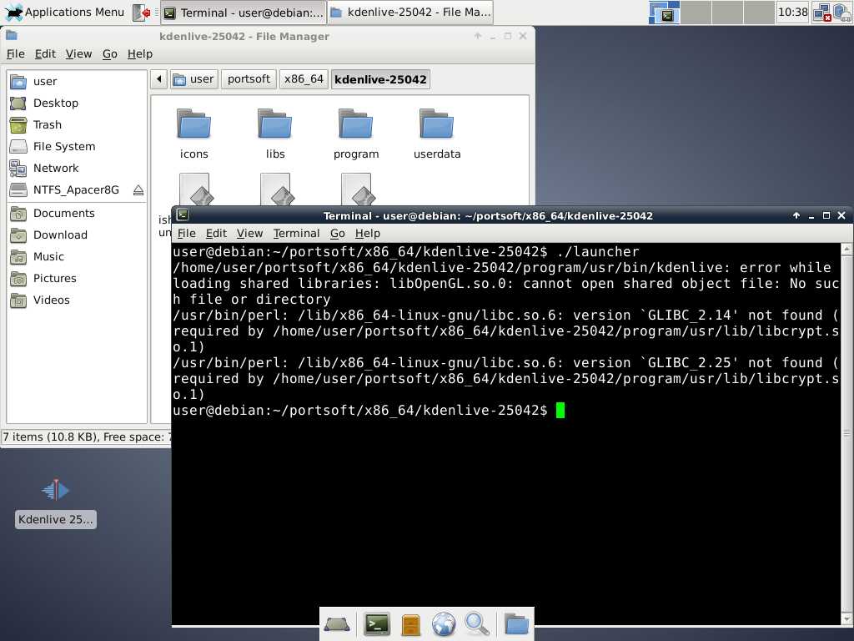Navigate to user in the path bar
Image resolution: width=854 pixels, height=641 pixels.
193,79
